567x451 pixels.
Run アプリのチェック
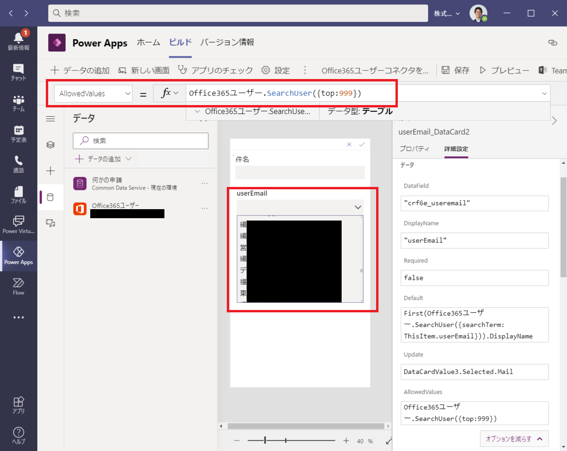coord(215,71)
